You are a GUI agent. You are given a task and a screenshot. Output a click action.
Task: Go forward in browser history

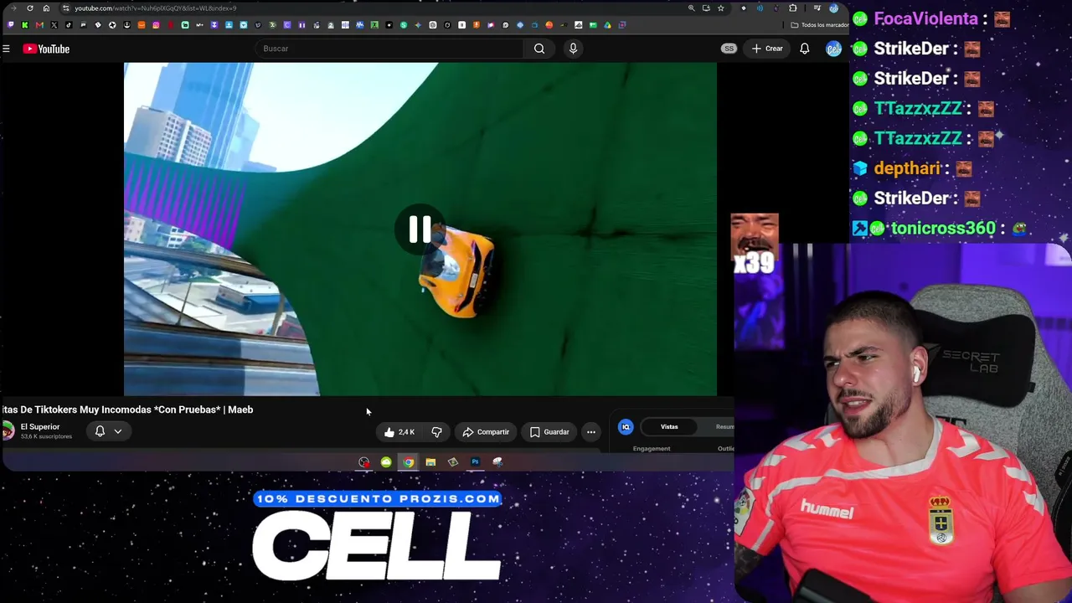point(13,8)
